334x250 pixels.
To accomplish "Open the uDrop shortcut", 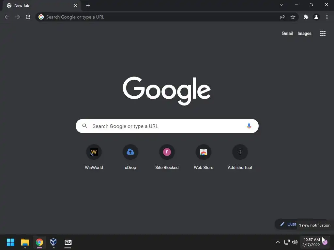I will (x=130, y=157).
